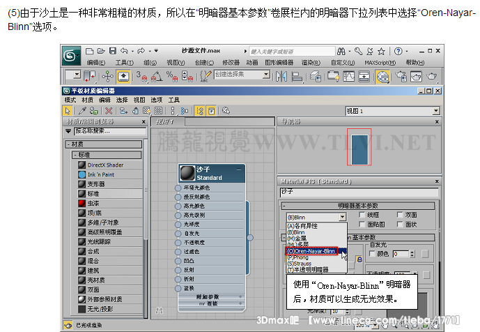Pick material with the eyedropper icon

[82, 111]
